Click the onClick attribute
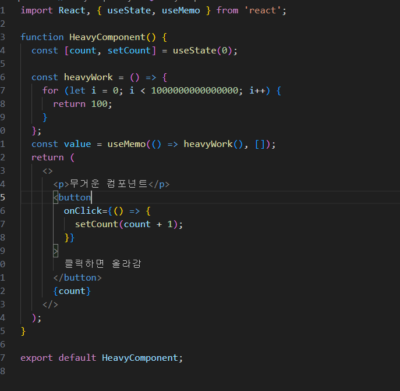 (83, 211)
